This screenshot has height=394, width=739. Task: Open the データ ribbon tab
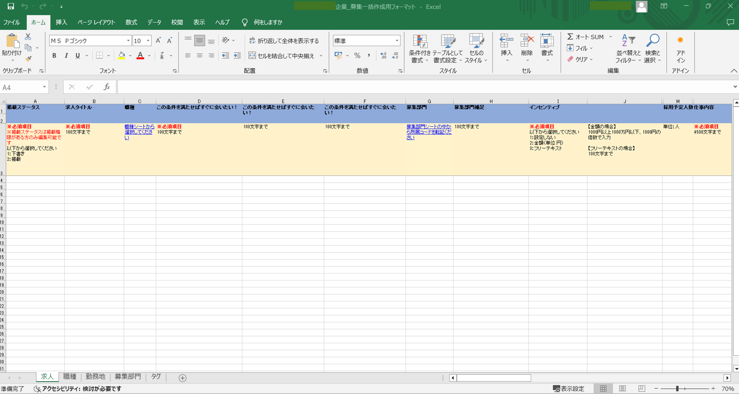[x=154, y=22]
